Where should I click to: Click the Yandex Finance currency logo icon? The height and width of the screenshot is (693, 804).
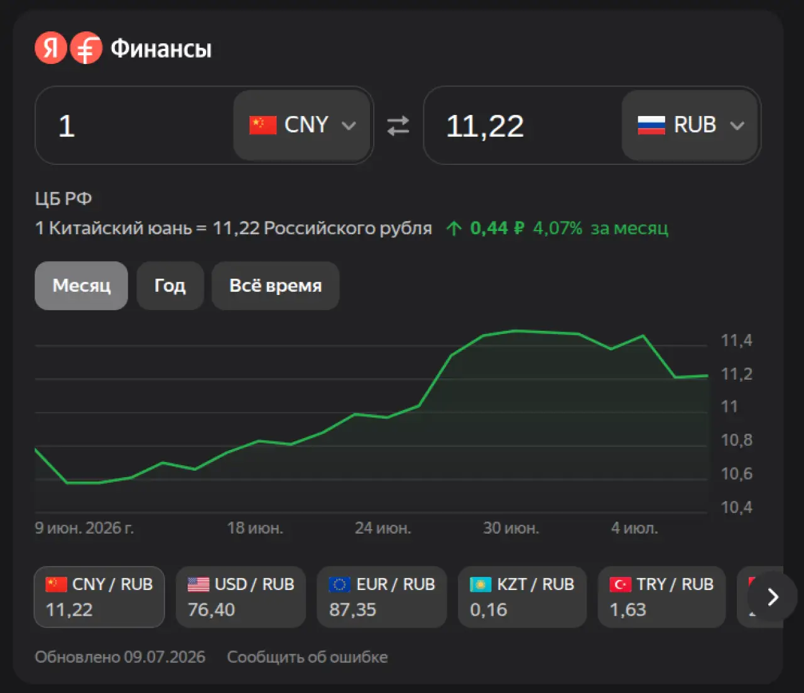point(86,48)
